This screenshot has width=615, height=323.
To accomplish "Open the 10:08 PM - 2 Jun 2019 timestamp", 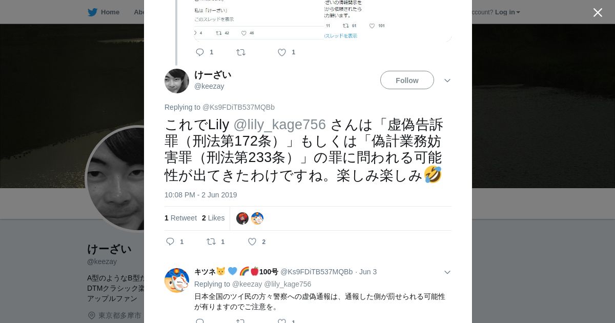I will [x=201, y=195].
